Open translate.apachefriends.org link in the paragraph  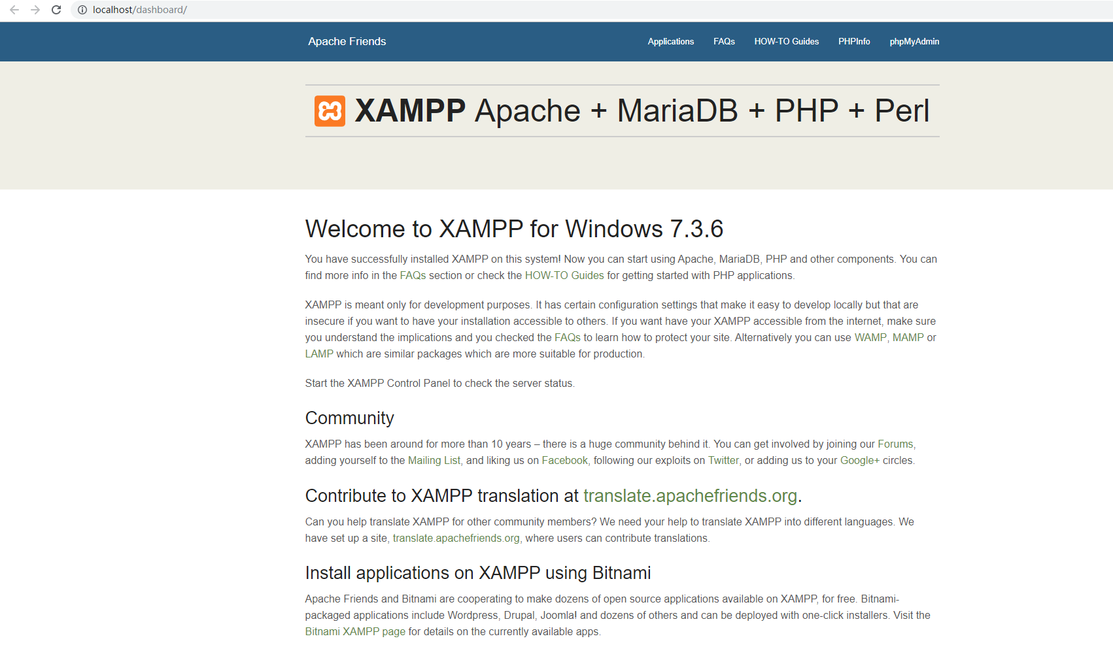(x=456, y=538)
